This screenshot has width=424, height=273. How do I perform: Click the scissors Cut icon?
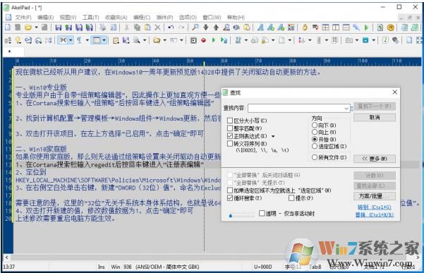click(x=126, y=28)
